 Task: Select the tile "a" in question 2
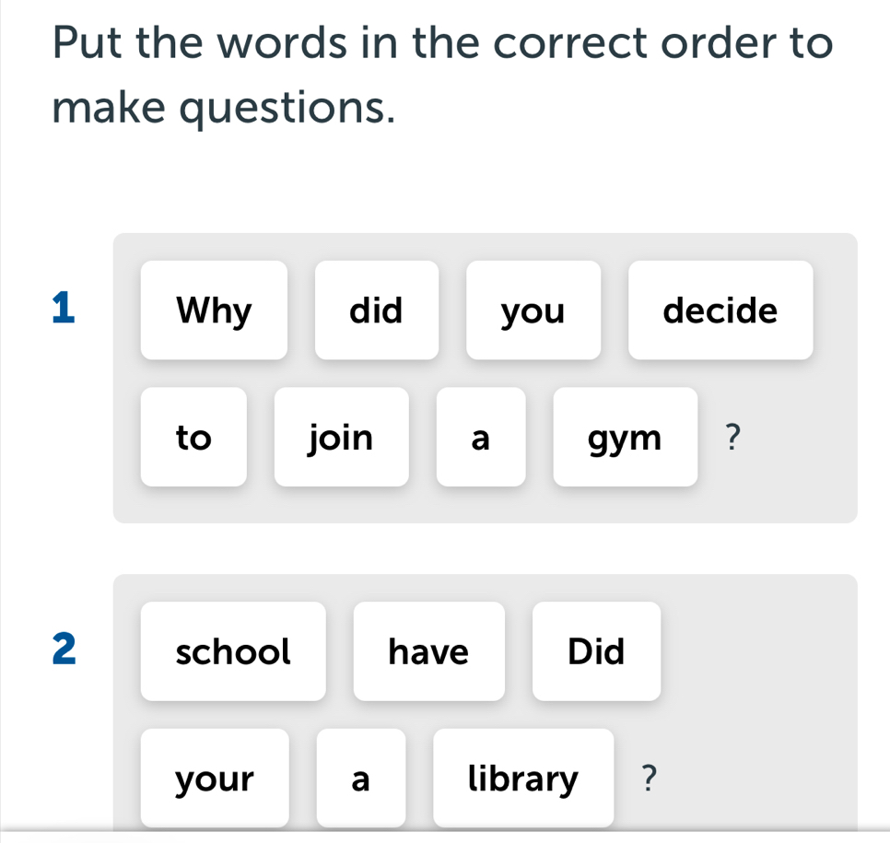pos(361,779)
